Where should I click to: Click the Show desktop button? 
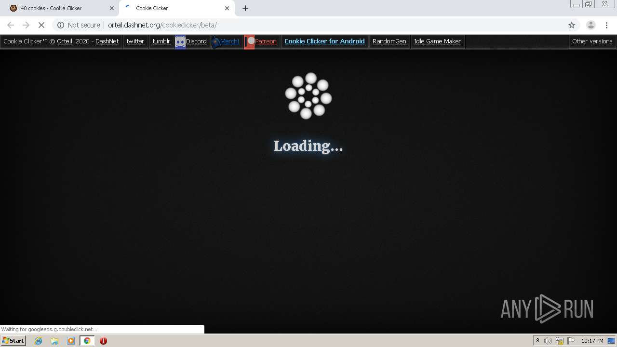click(612, 341)
